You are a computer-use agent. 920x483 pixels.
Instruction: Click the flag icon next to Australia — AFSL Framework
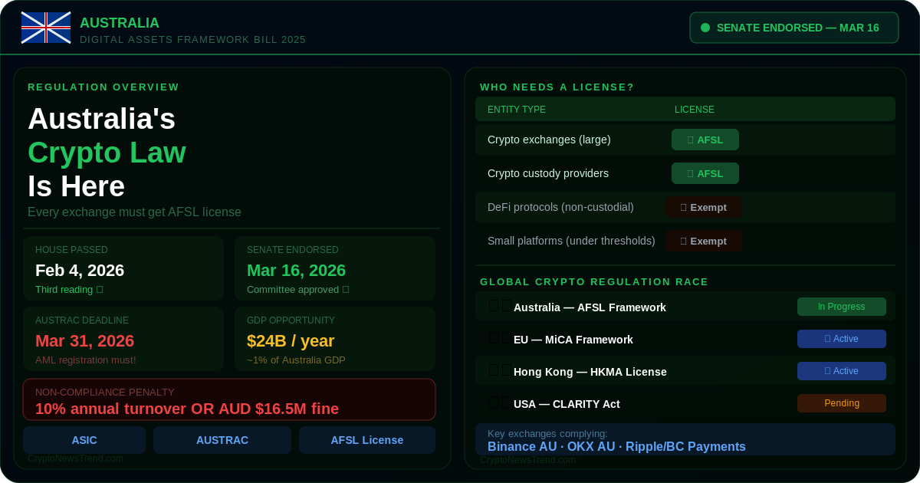[x=500, y=306]
